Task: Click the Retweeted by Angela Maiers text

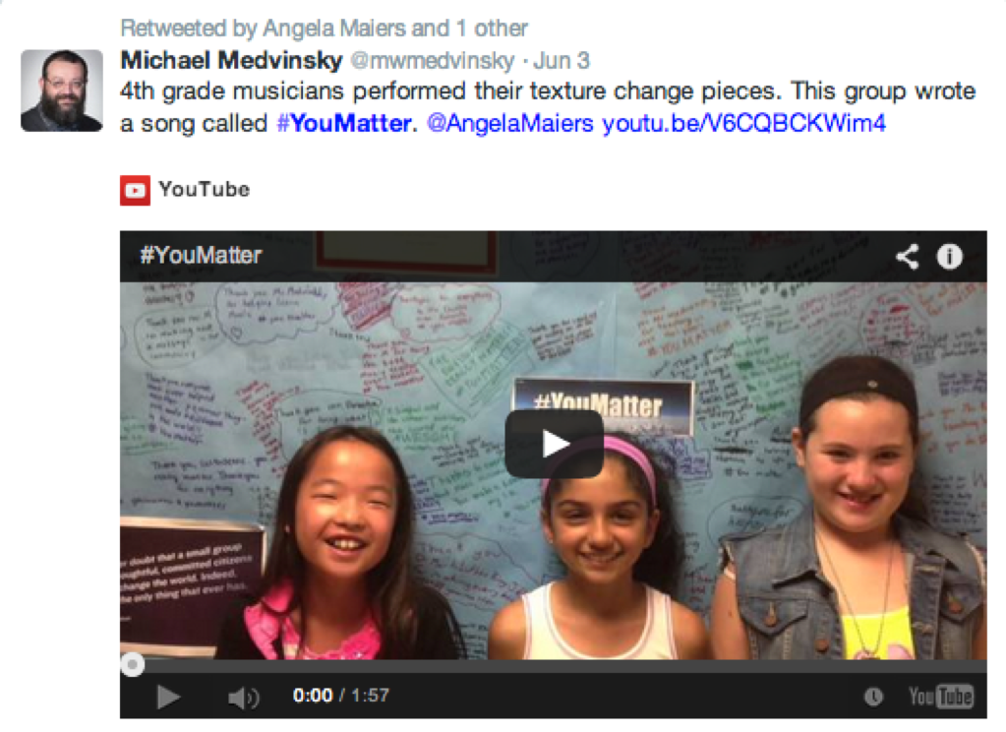Action: click(324, 29)
